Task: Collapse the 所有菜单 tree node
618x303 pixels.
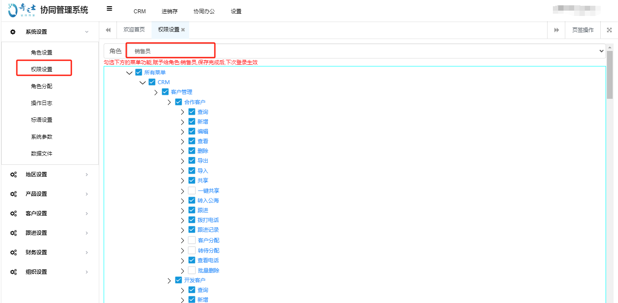Action: (129, 72)
